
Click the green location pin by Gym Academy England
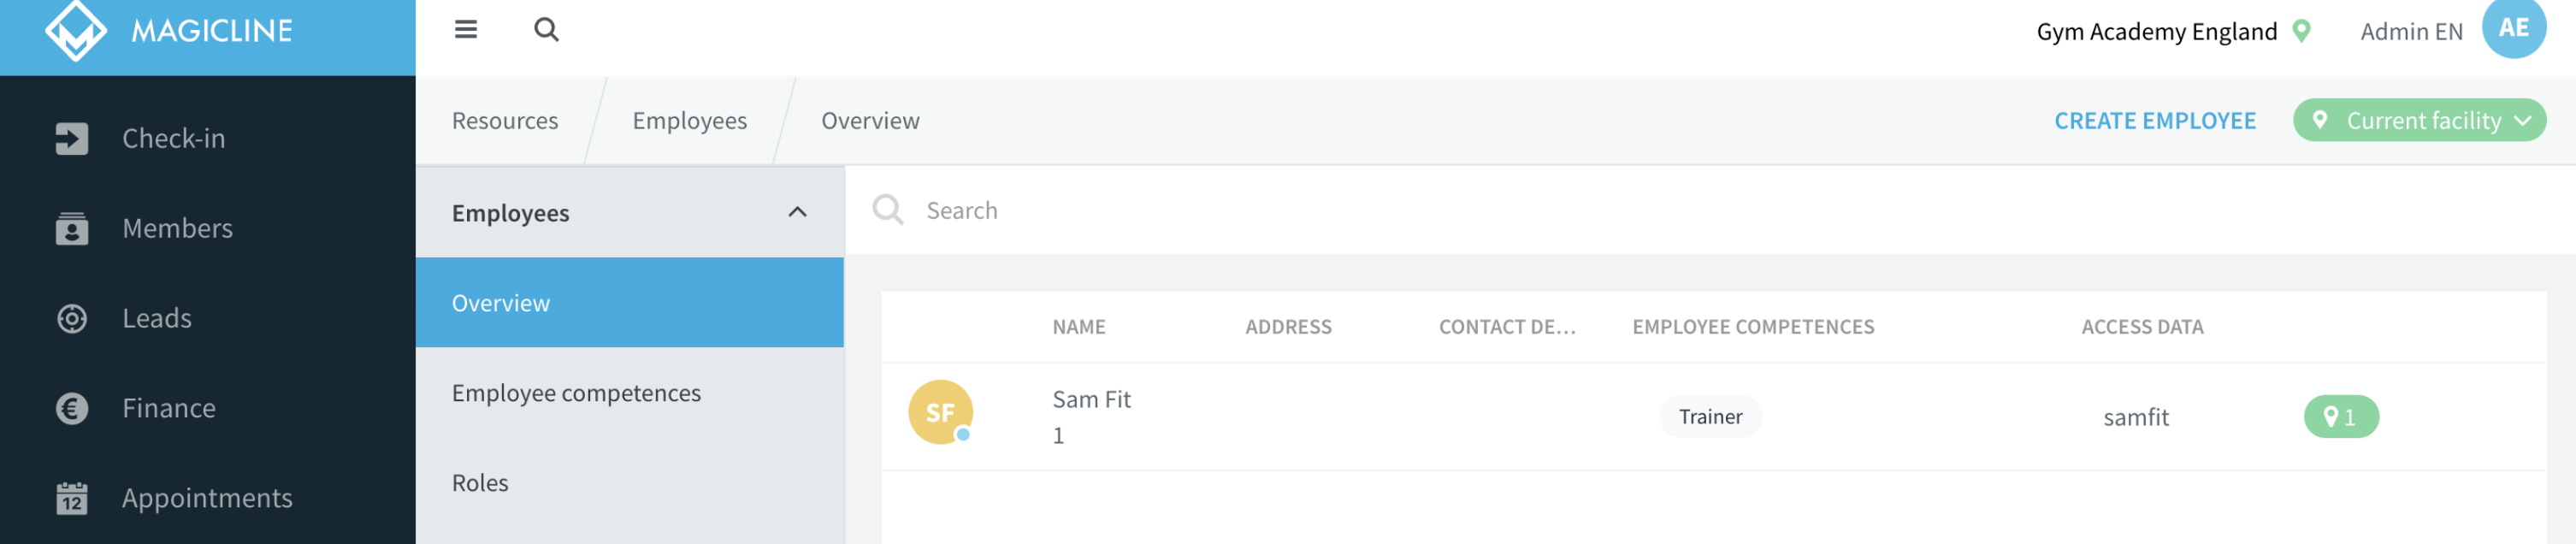tap(2301, 31)
